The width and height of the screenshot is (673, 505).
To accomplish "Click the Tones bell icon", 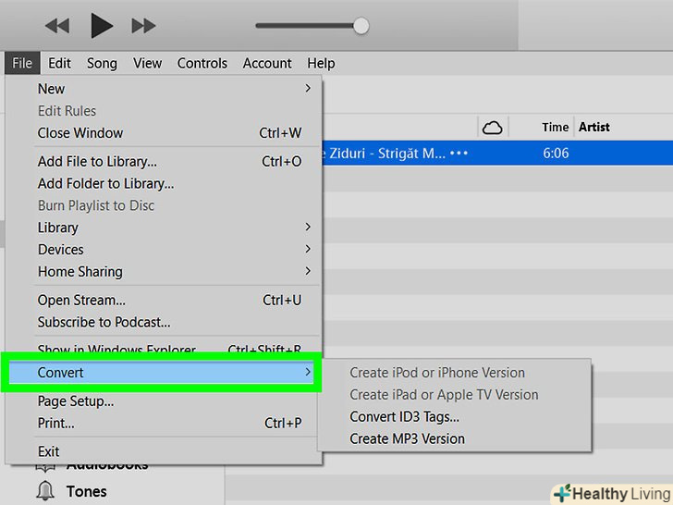I will 45,491.
